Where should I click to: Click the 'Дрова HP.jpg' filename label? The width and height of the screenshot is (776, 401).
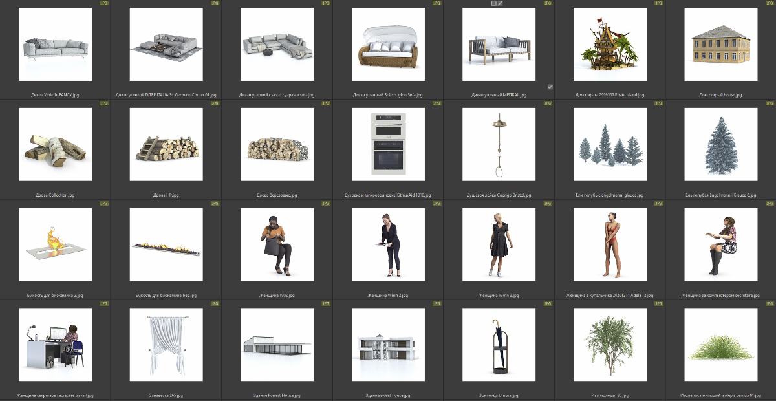tap(166, 195)
